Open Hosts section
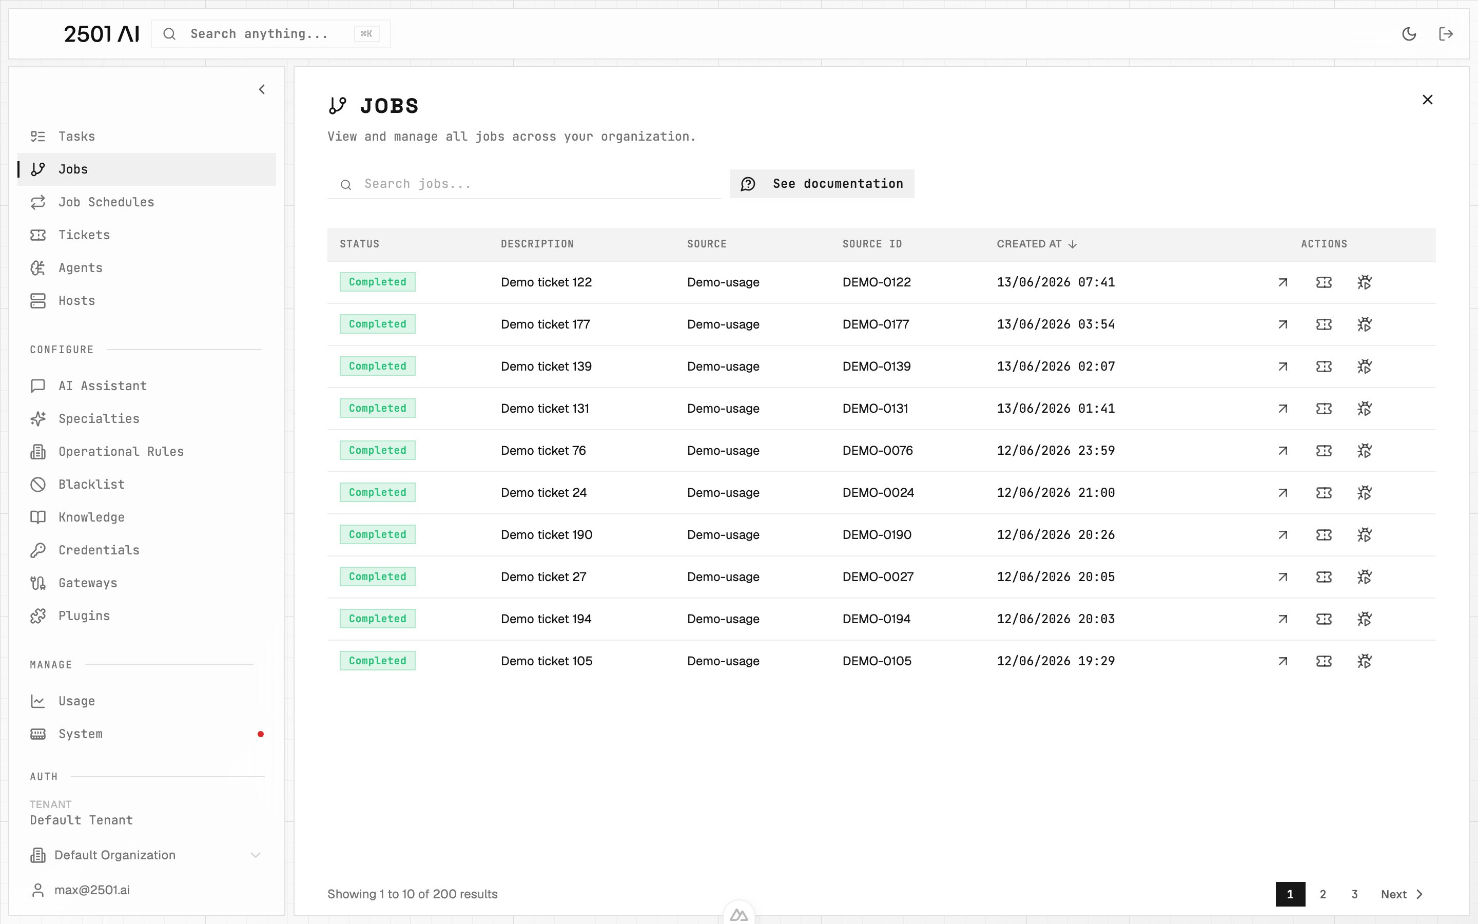 (x=147, y=301)
